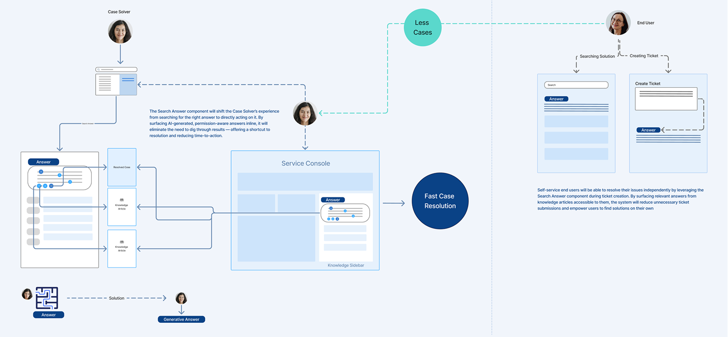728x337 pixels.
Task: Click Answer badge in the Knowledge Sidebar panel
Action: [333, 200]
